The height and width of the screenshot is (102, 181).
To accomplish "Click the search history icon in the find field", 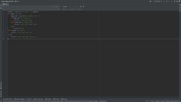I will click(x=3, y=7).
